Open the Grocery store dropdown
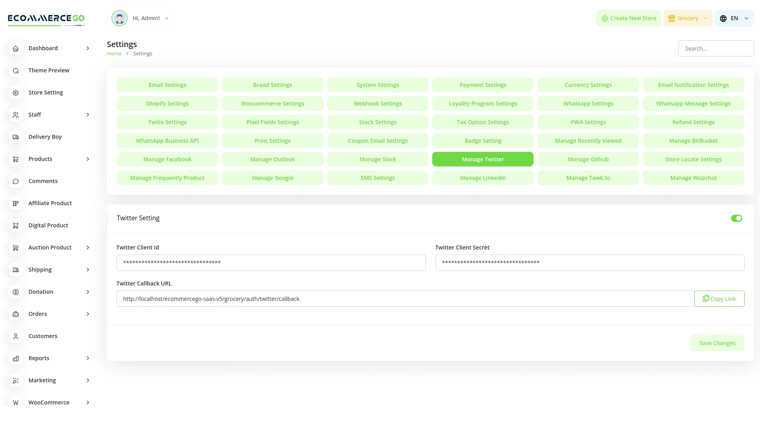Screen dimensions: 760x427 (688, 18)
